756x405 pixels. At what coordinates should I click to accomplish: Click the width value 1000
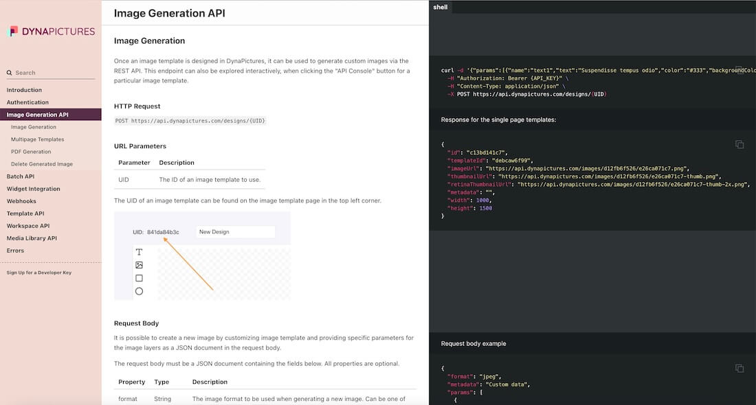point(482,200)
